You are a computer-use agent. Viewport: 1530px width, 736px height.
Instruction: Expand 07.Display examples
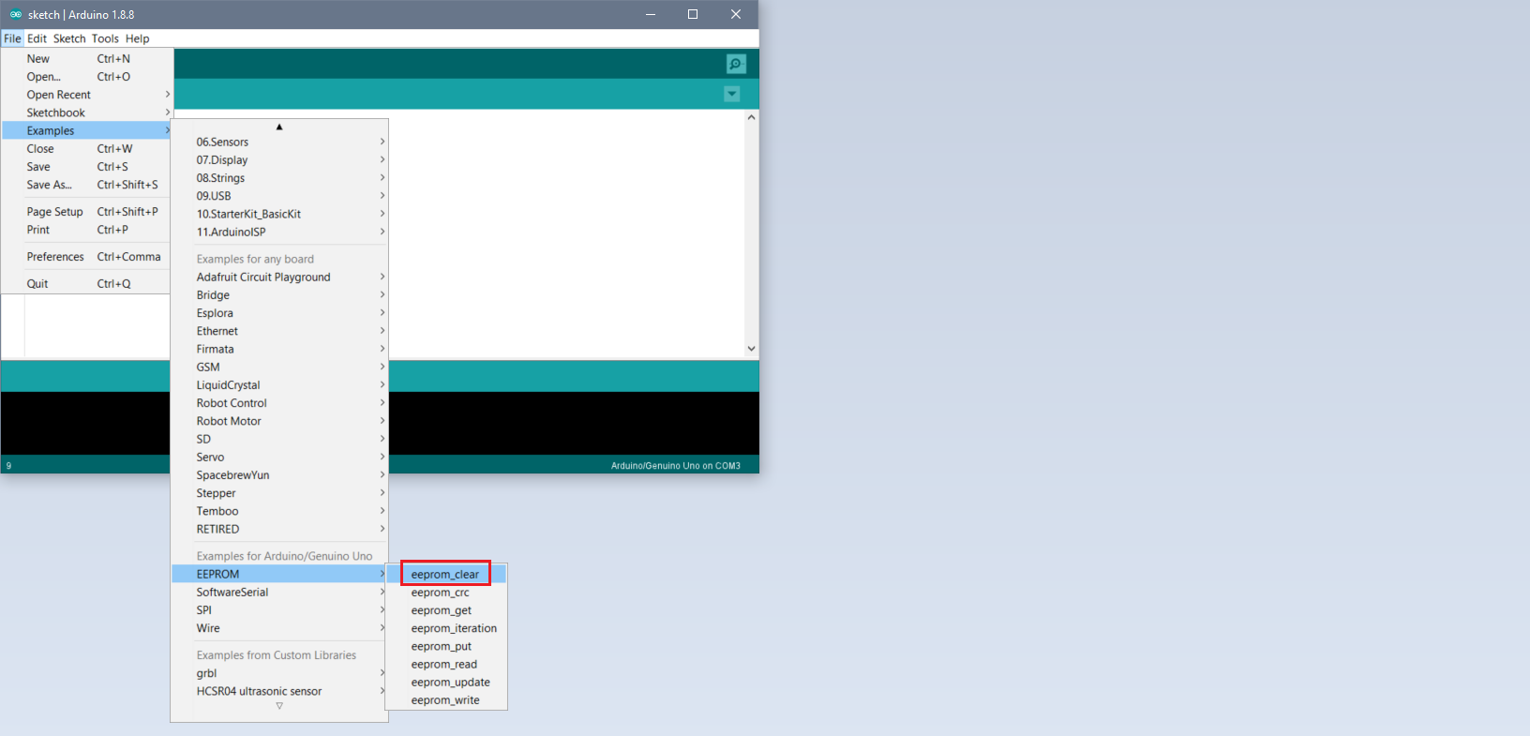(x=279, y=160)
